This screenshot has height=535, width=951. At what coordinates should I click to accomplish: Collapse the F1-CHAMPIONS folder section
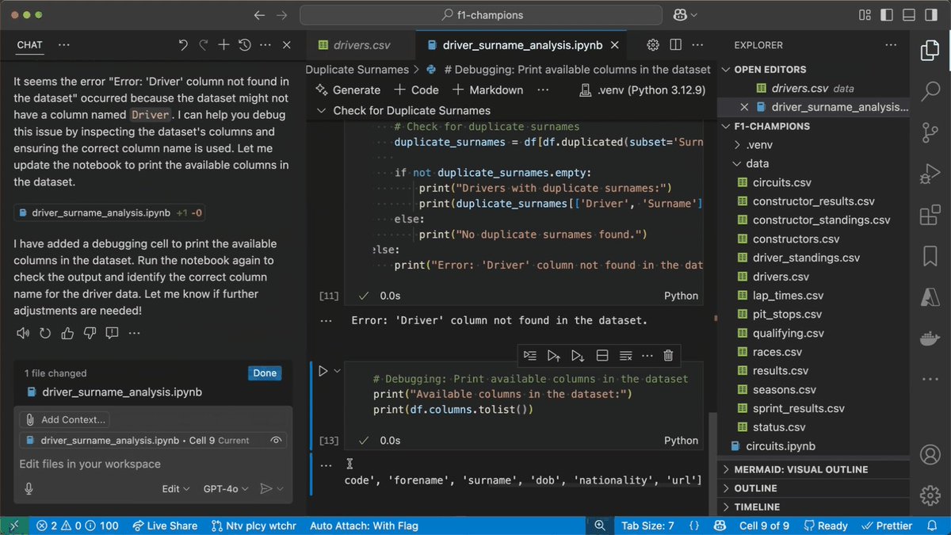[x=813, y=126]
